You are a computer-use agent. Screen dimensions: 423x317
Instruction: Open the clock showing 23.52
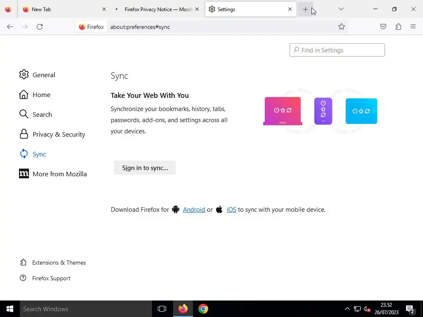click(x=386, y=309)
